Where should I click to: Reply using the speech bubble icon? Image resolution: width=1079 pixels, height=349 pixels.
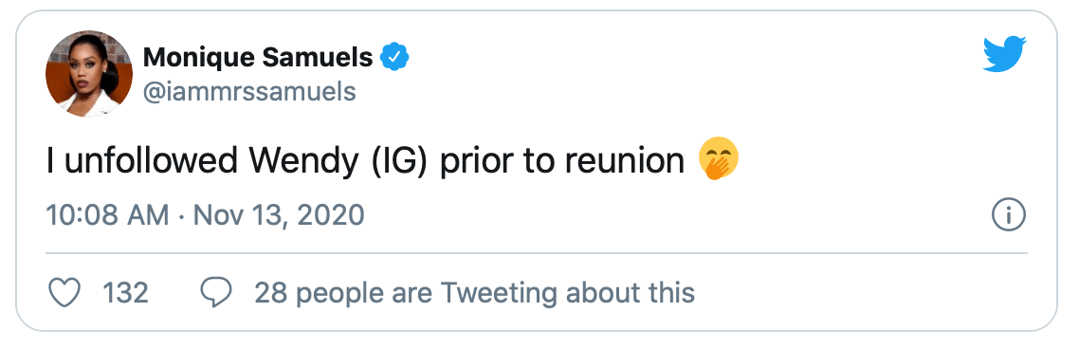216,293
